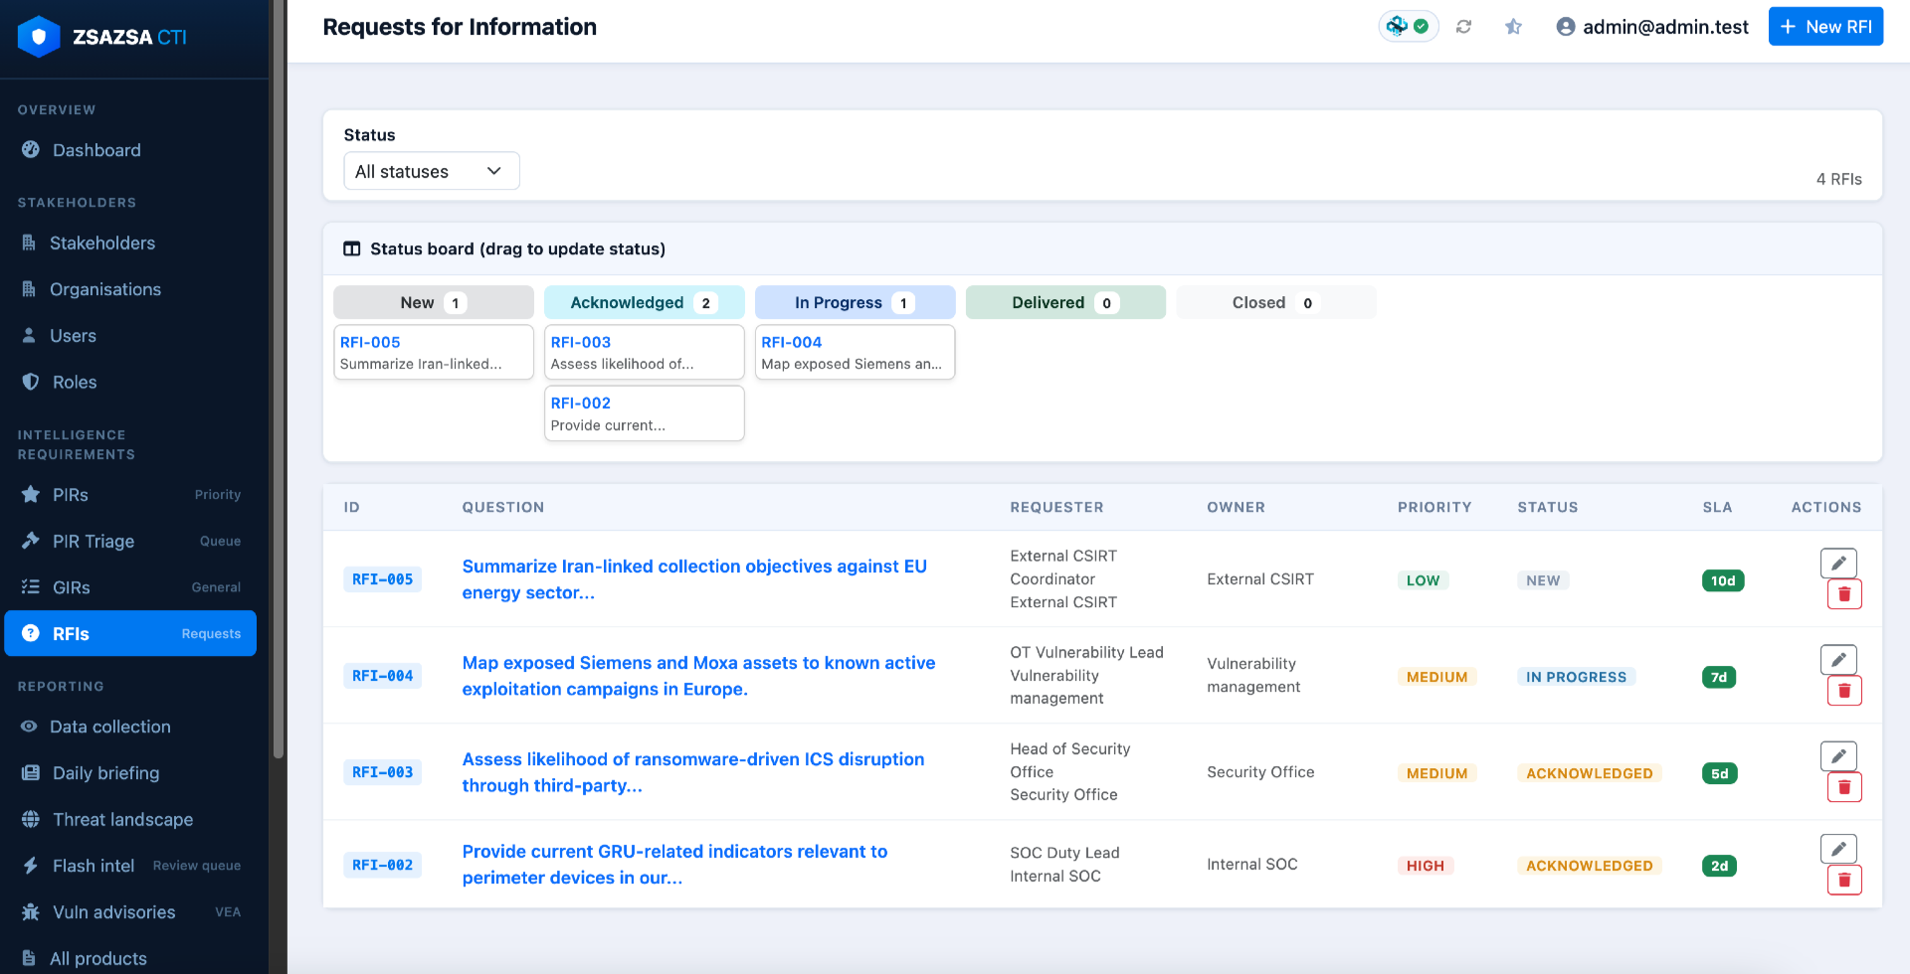The width and height of the screenshot is (1910, 974).
Task: Click the PIRs star icon
Action: 31,494
